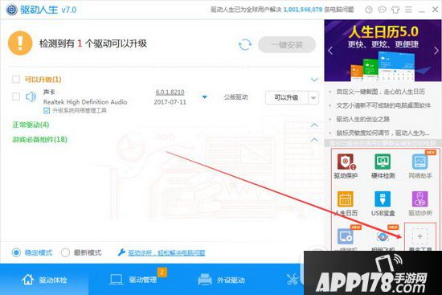Open the 6.0.1.8210 version link
This screenshot has width=442, height=295.
(170, 92)
